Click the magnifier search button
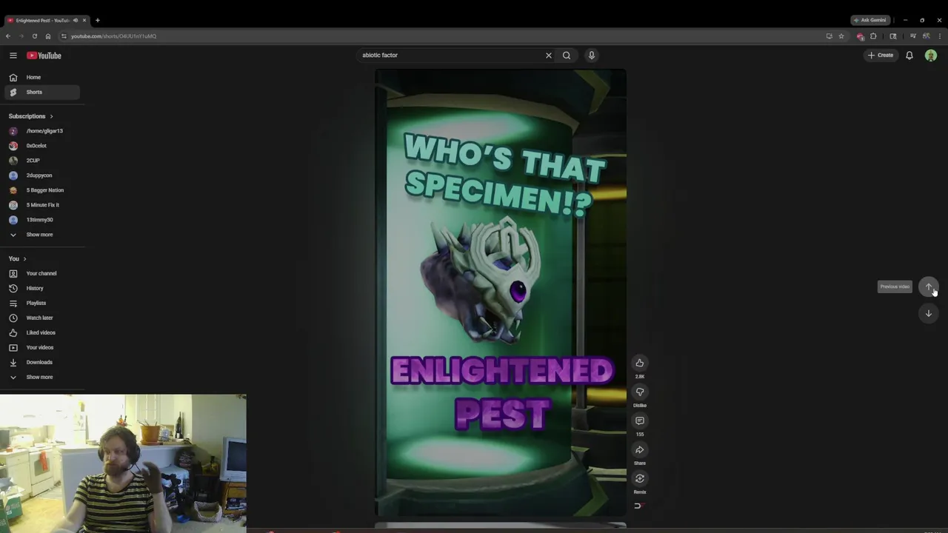Screen dimensions: 948x533 567,56
